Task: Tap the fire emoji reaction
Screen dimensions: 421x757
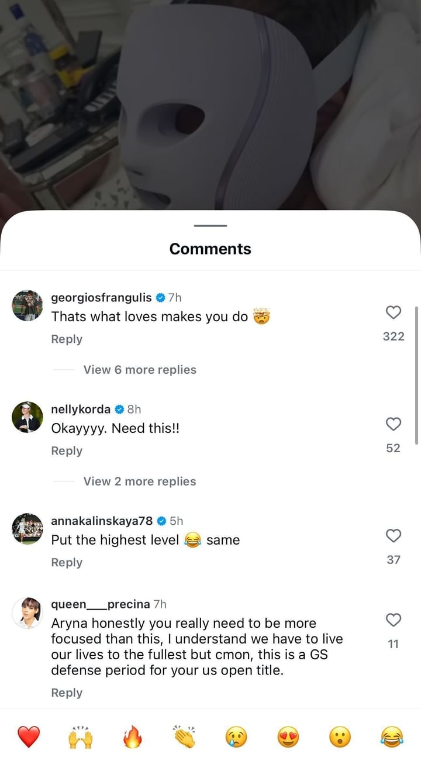Action: point(133,737)
